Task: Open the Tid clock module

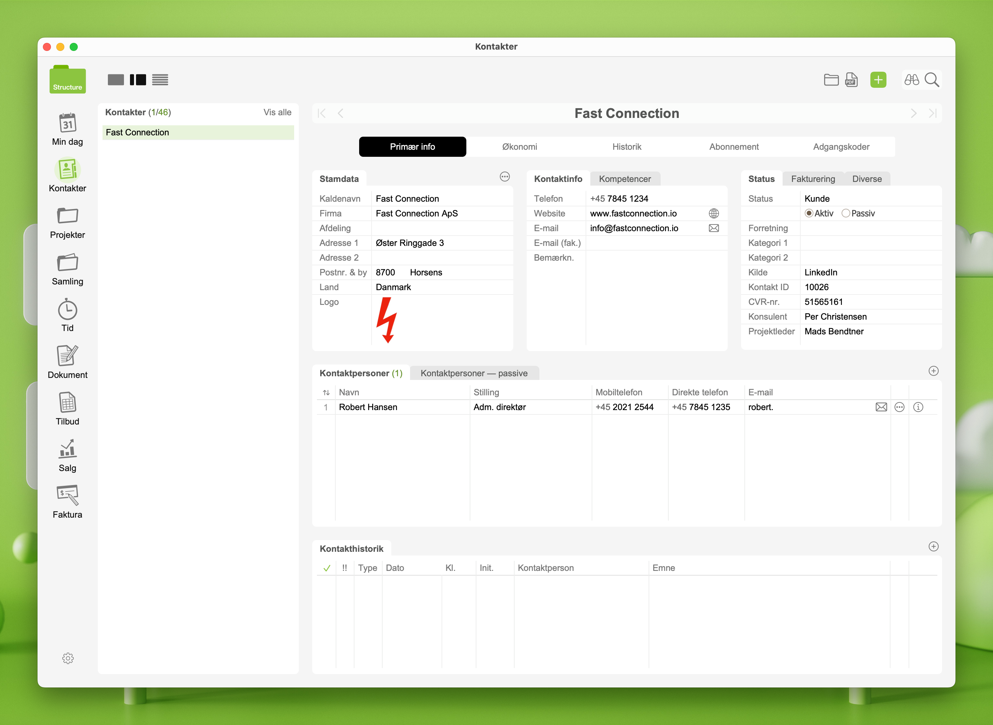Action: coord(68,310)
